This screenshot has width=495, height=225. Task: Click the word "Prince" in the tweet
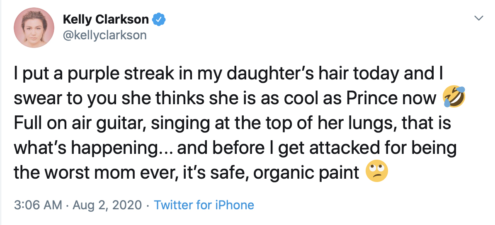tap(371, 99)
